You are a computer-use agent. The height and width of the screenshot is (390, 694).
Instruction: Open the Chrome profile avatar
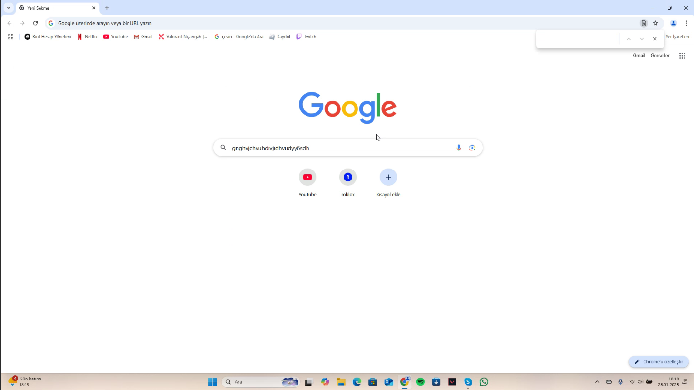[x=674, y=23]
